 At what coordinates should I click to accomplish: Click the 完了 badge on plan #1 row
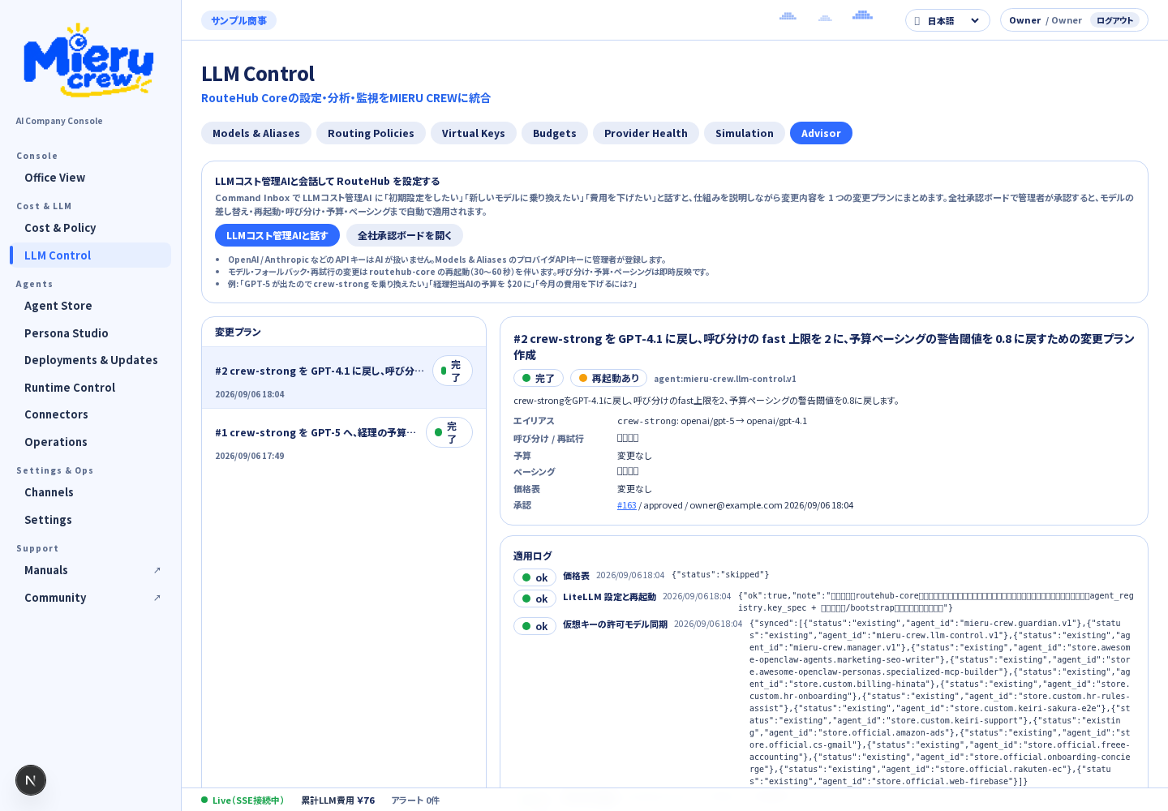point(449,432)
